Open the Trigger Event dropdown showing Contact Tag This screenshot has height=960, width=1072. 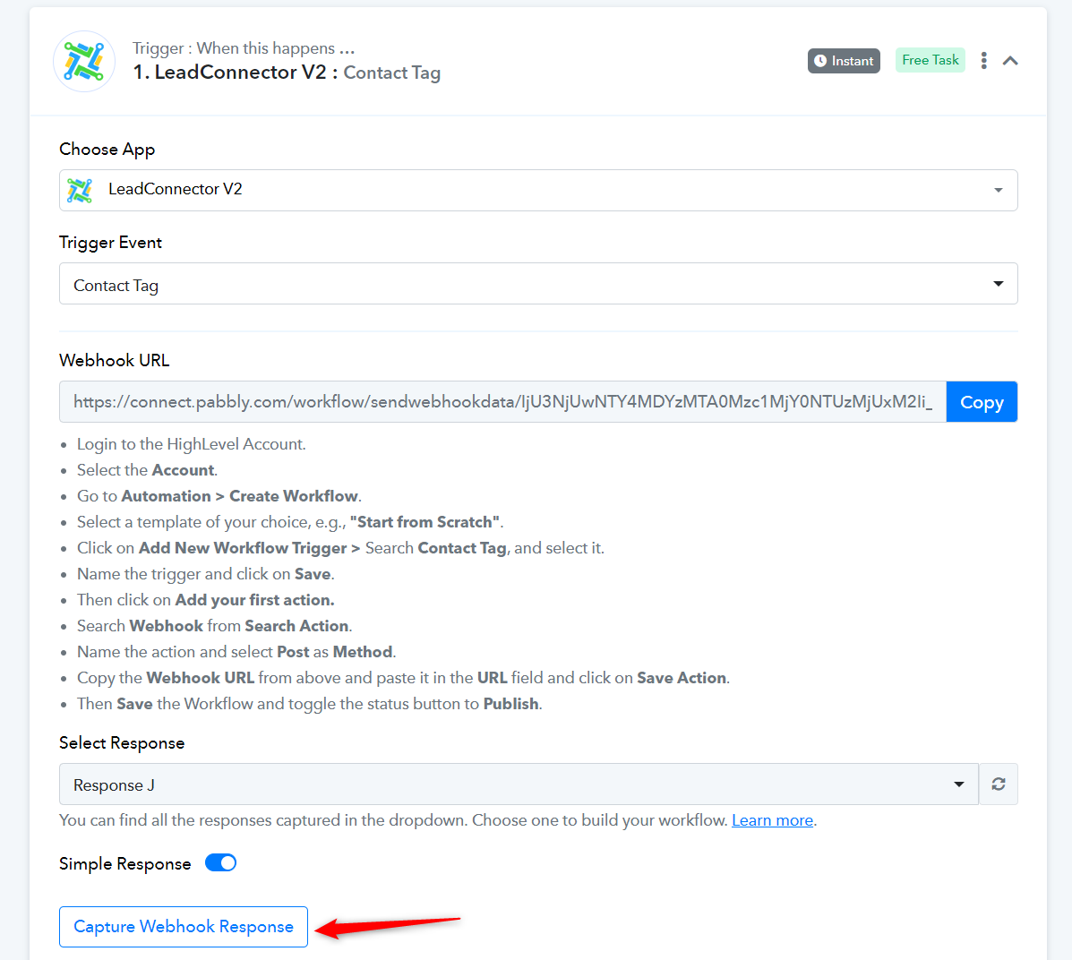coord(538,284)
